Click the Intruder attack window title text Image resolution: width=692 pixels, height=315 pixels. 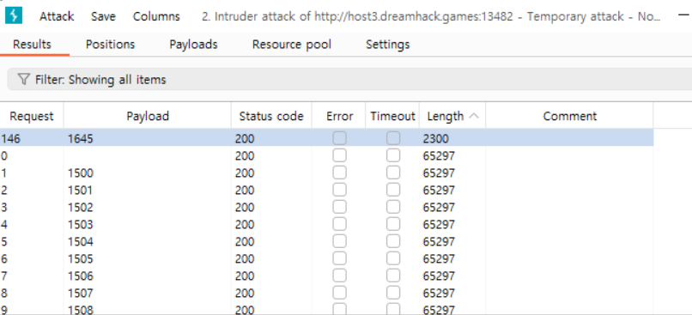(x=431, y=17)
